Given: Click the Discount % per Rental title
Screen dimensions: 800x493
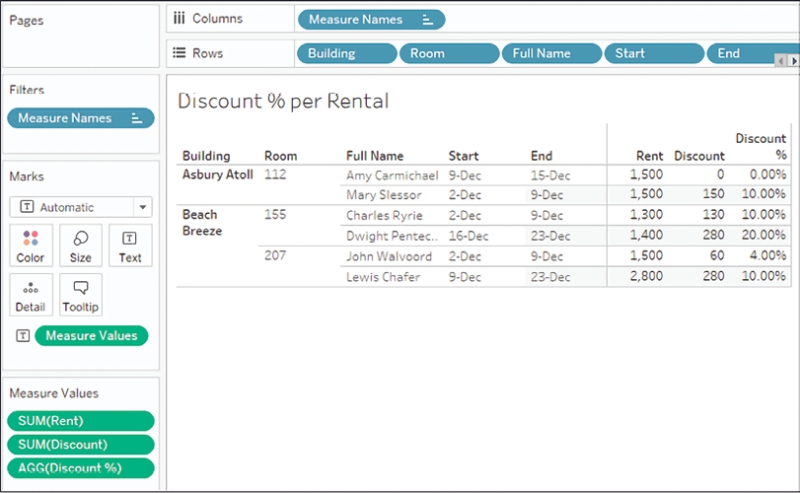Looking at the screenshot, I should 283,101.
